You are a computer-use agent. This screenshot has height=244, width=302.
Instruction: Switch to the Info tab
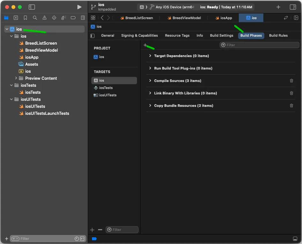(200, 36)
